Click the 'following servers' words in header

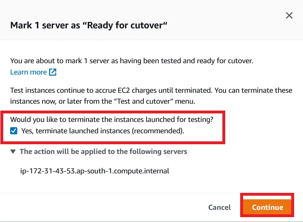pos(158,152)
